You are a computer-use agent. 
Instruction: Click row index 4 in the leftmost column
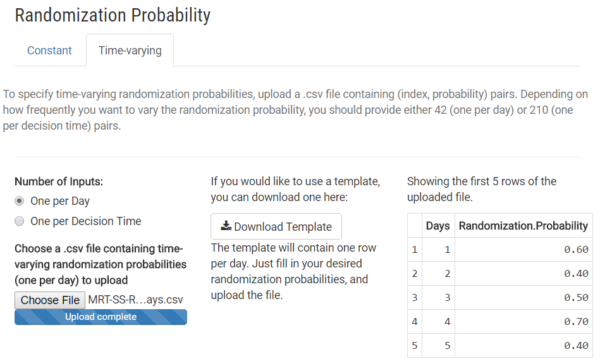point(415,322)
